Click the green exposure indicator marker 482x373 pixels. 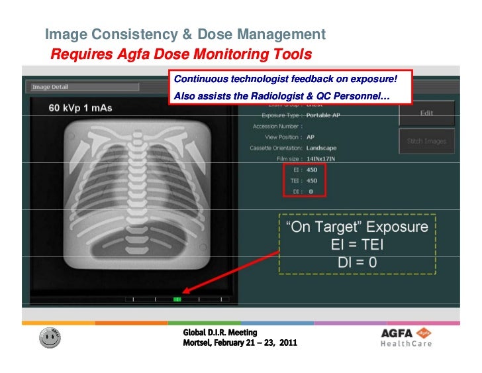tap(177, 299)
